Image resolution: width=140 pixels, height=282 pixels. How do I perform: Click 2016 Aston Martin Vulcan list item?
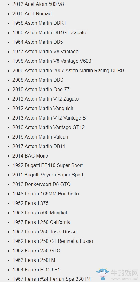click(x=40, y=137)
